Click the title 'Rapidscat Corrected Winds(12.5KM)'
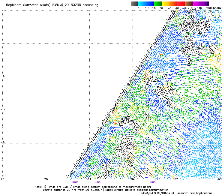 (x=34, y=5)
